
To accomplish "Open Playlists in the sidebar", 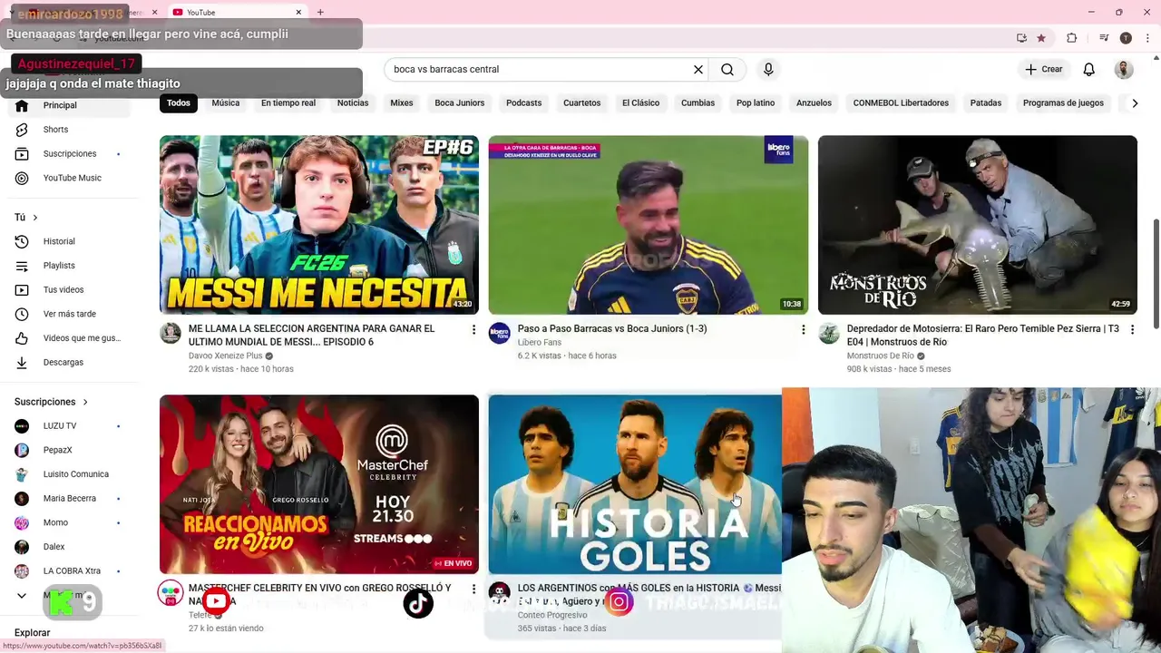I will [x=69, y=266].
